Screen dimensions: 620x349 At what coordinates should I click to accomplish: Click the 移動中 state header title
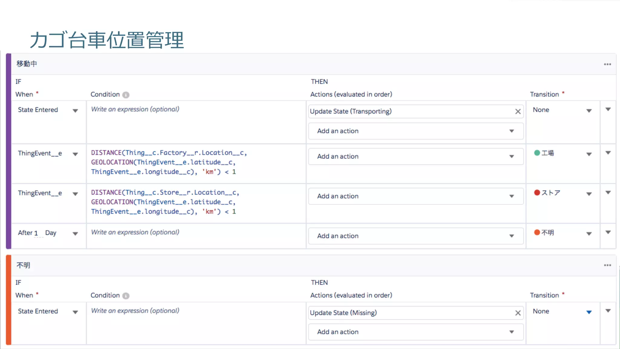tap(27, 64)
